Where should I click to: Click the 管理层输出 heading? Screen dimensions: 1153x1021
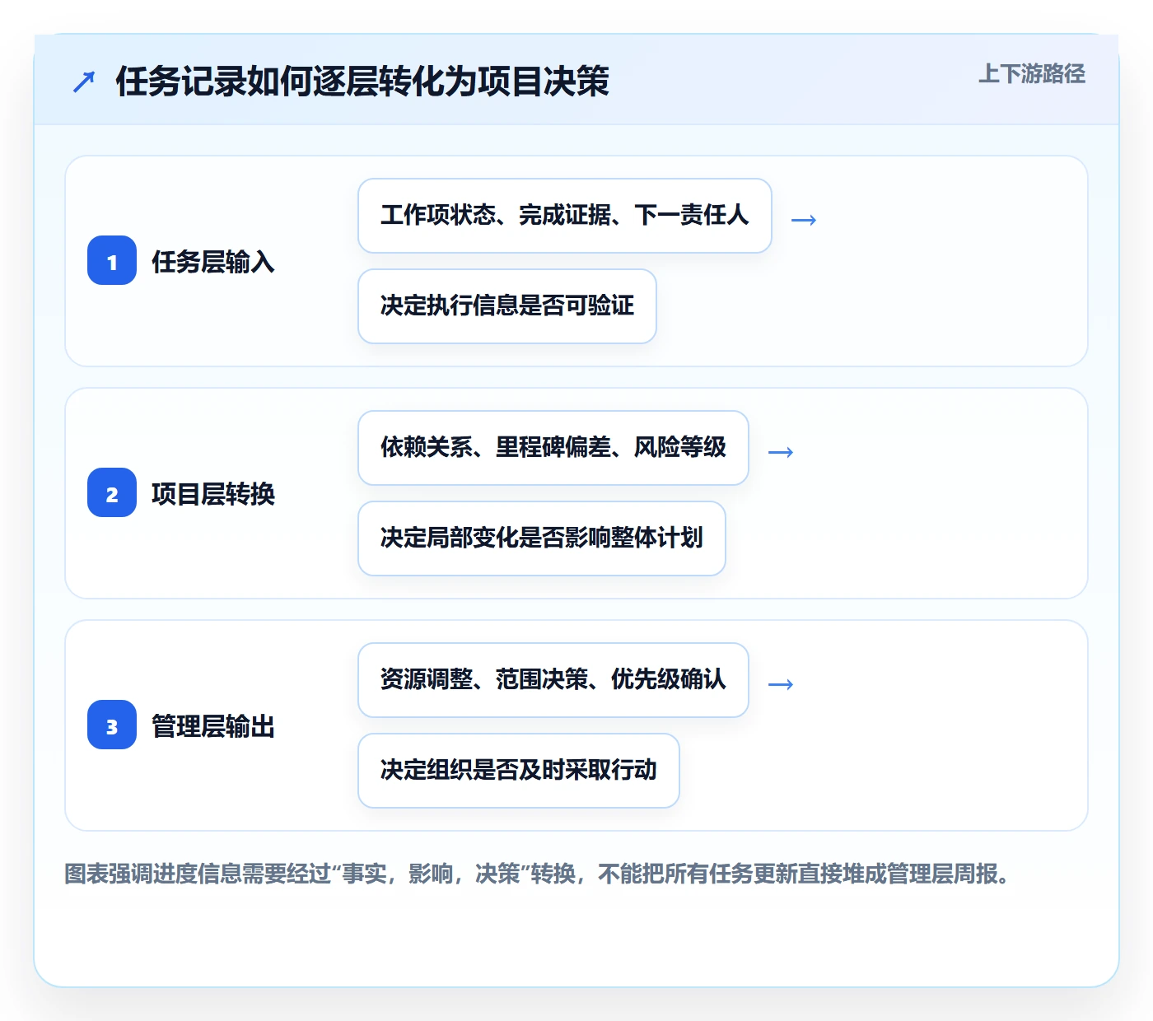coord(213,726)
